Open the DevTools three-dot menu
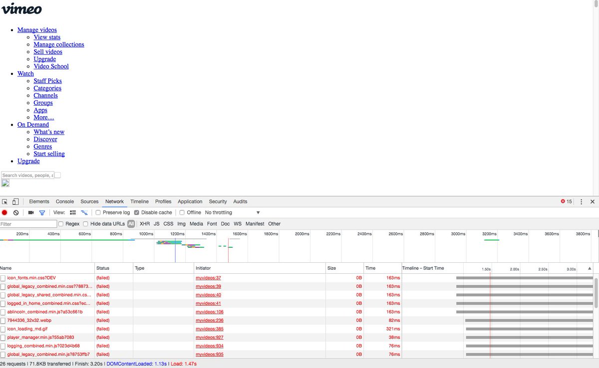The image size is (599, 368). point(581,202)
